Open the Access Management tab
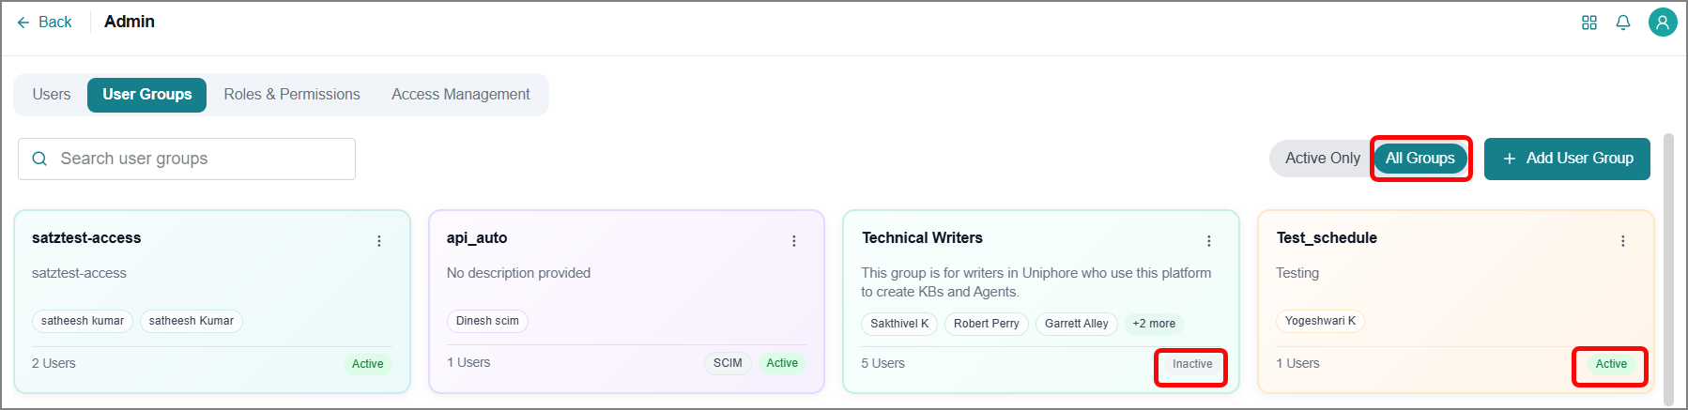1688x410 pixels. pyautogui.click(x=461, y=95)
